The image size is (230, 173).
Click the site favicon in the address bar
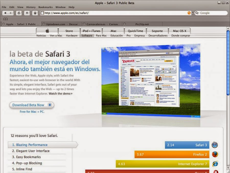coord(42,13)
